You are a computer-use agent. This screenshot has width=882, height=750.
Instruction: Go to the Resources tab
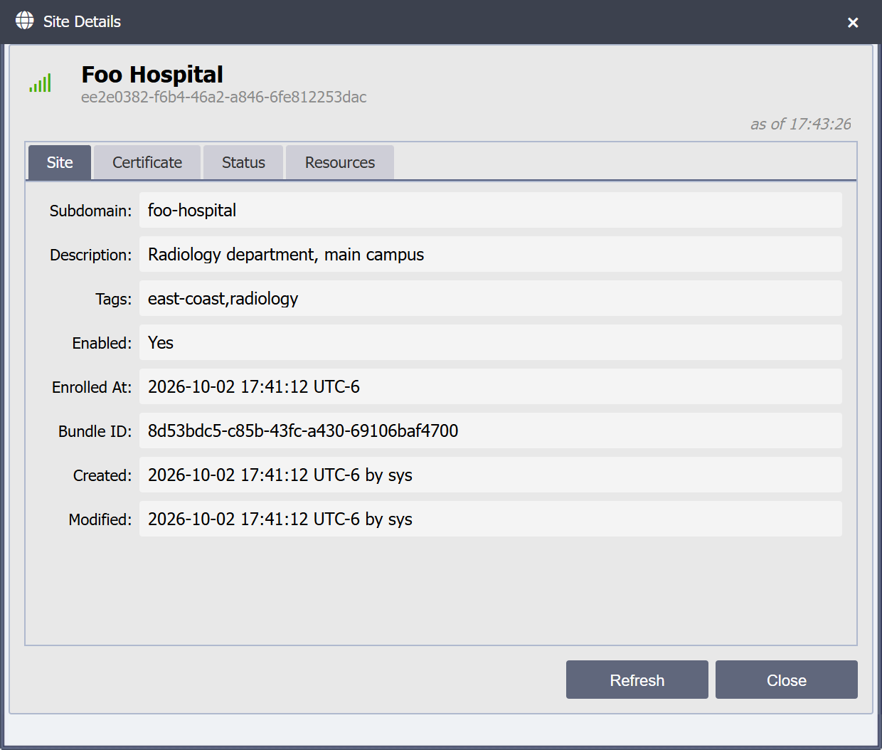(340, 162)
